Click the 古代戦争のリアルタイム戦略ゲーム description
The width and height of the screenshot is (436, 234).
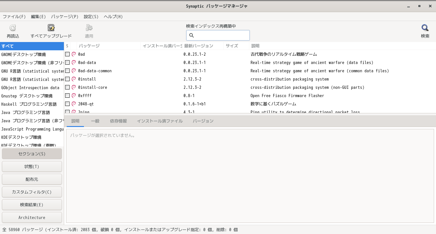284,54
